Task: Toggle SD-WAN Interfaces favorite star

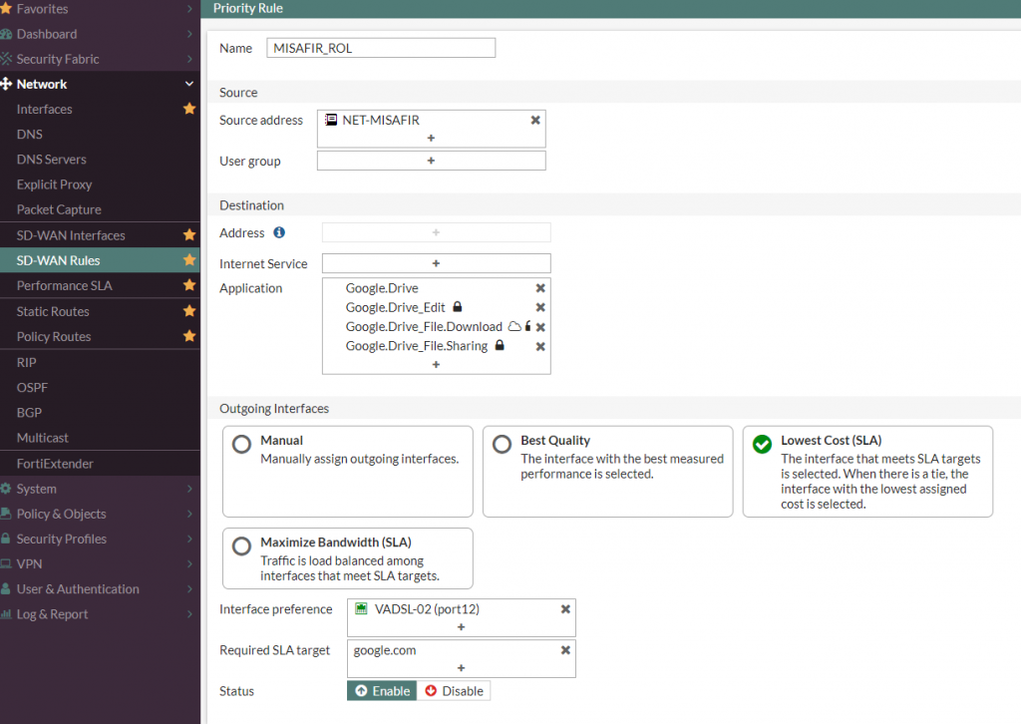Action: pyautogui.click(x=189, y=234)
